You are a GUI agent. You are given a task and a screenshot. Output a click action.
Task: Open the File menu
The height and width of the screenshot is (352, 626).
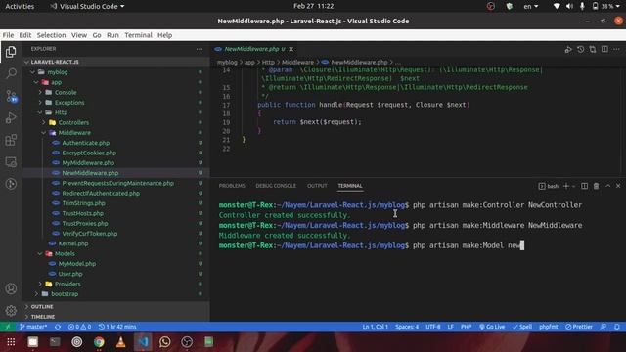8,35
